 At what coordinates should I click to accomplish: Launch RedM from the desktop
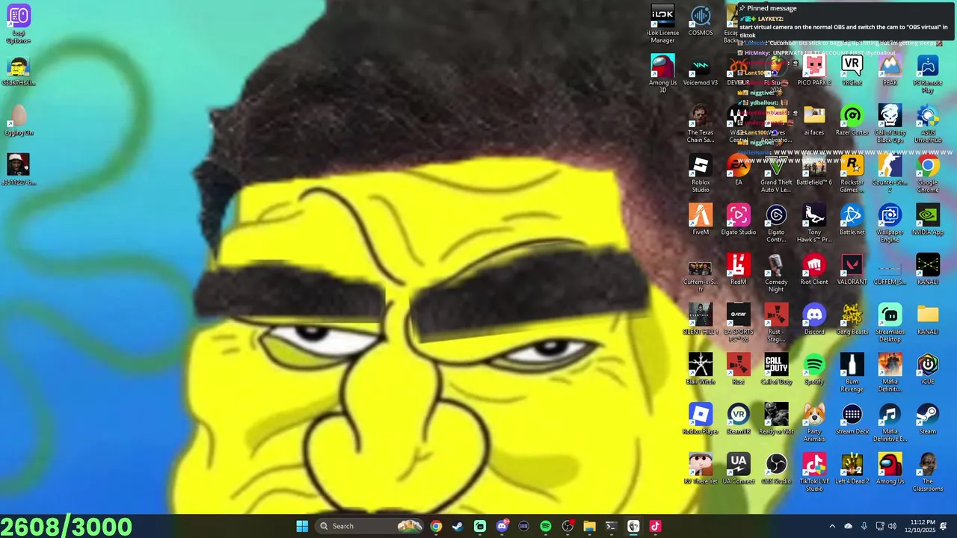click(x=739, y=270)
